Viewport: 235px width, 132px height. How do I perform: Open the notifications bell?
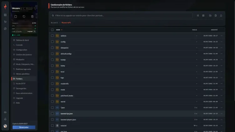pyautogui.click(x=5, y=119)
